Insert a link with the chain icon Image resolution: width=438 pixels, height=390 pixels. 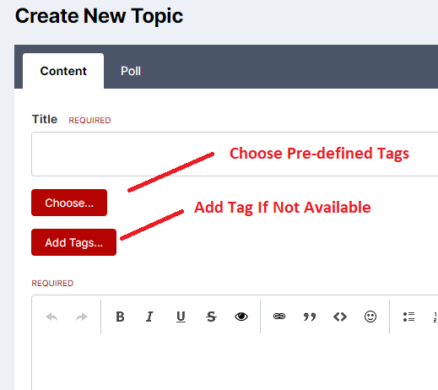[x=279, y=317]
